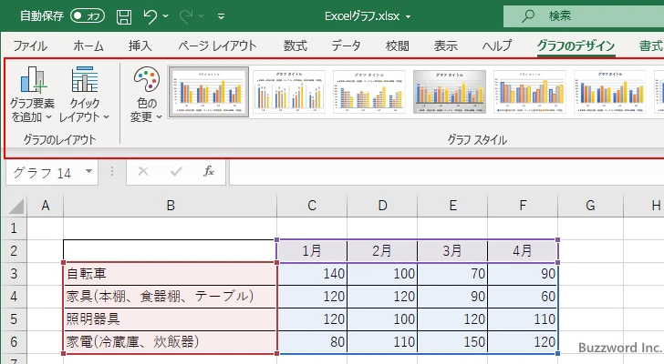Switch to the 校閲 tab
This screenshot has width=664, height=364.
(x=398, y=45)
